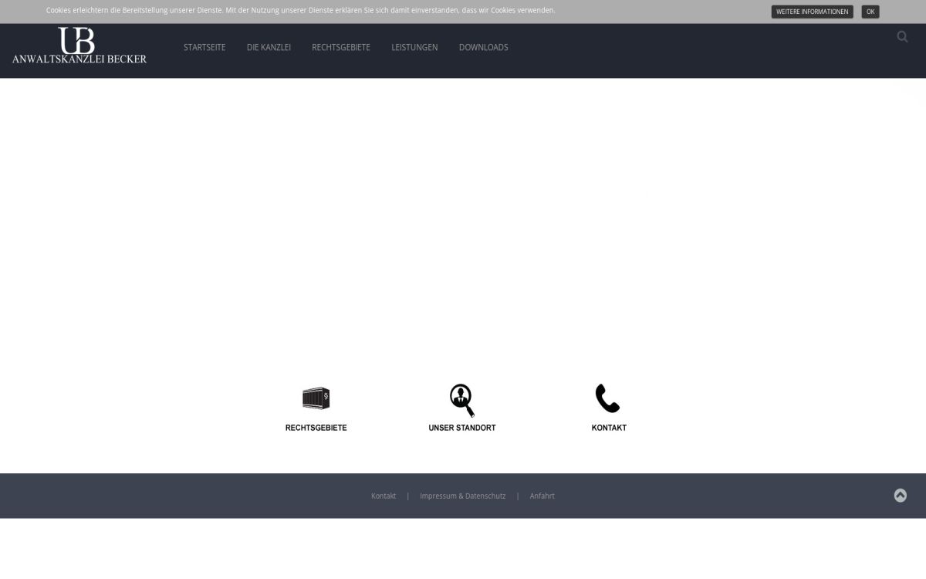Open the Downloads navigation item

pyautogui.click(x=483, y=48)
